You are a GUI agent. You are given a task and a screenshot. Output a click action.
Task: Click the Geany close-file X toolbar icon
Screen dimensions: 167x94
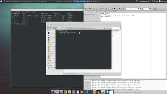pos(103,9)
